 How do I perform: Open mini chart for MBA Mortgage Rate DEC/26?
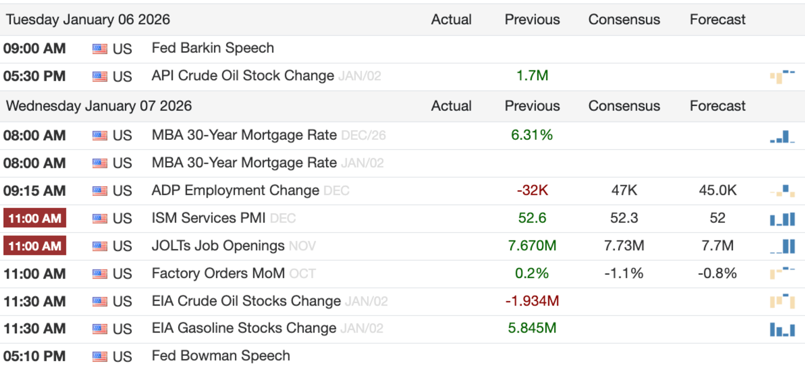(782, 136)
